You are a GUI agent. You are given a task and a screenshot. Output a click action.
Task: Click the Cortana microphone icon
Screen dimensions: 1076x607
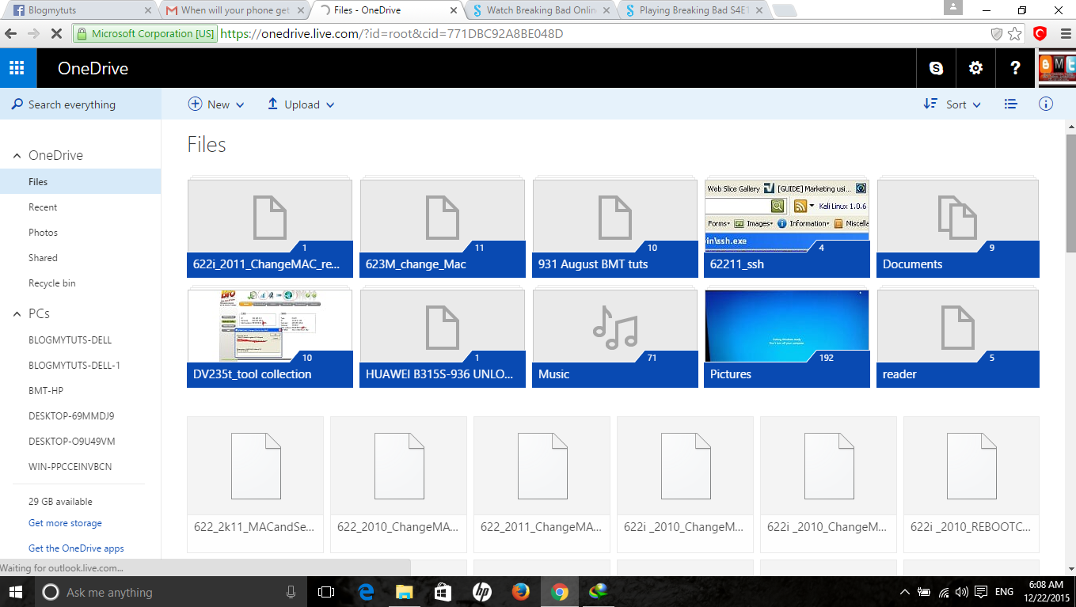click(291, 592)
